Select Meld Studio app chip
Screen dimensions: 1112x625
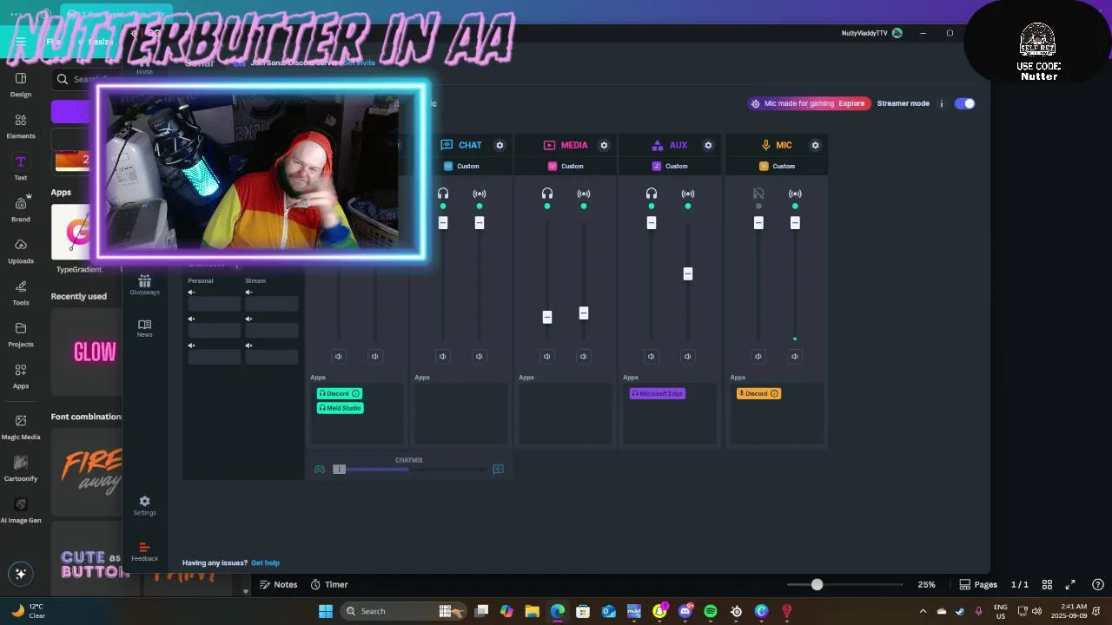pos(341,408)
